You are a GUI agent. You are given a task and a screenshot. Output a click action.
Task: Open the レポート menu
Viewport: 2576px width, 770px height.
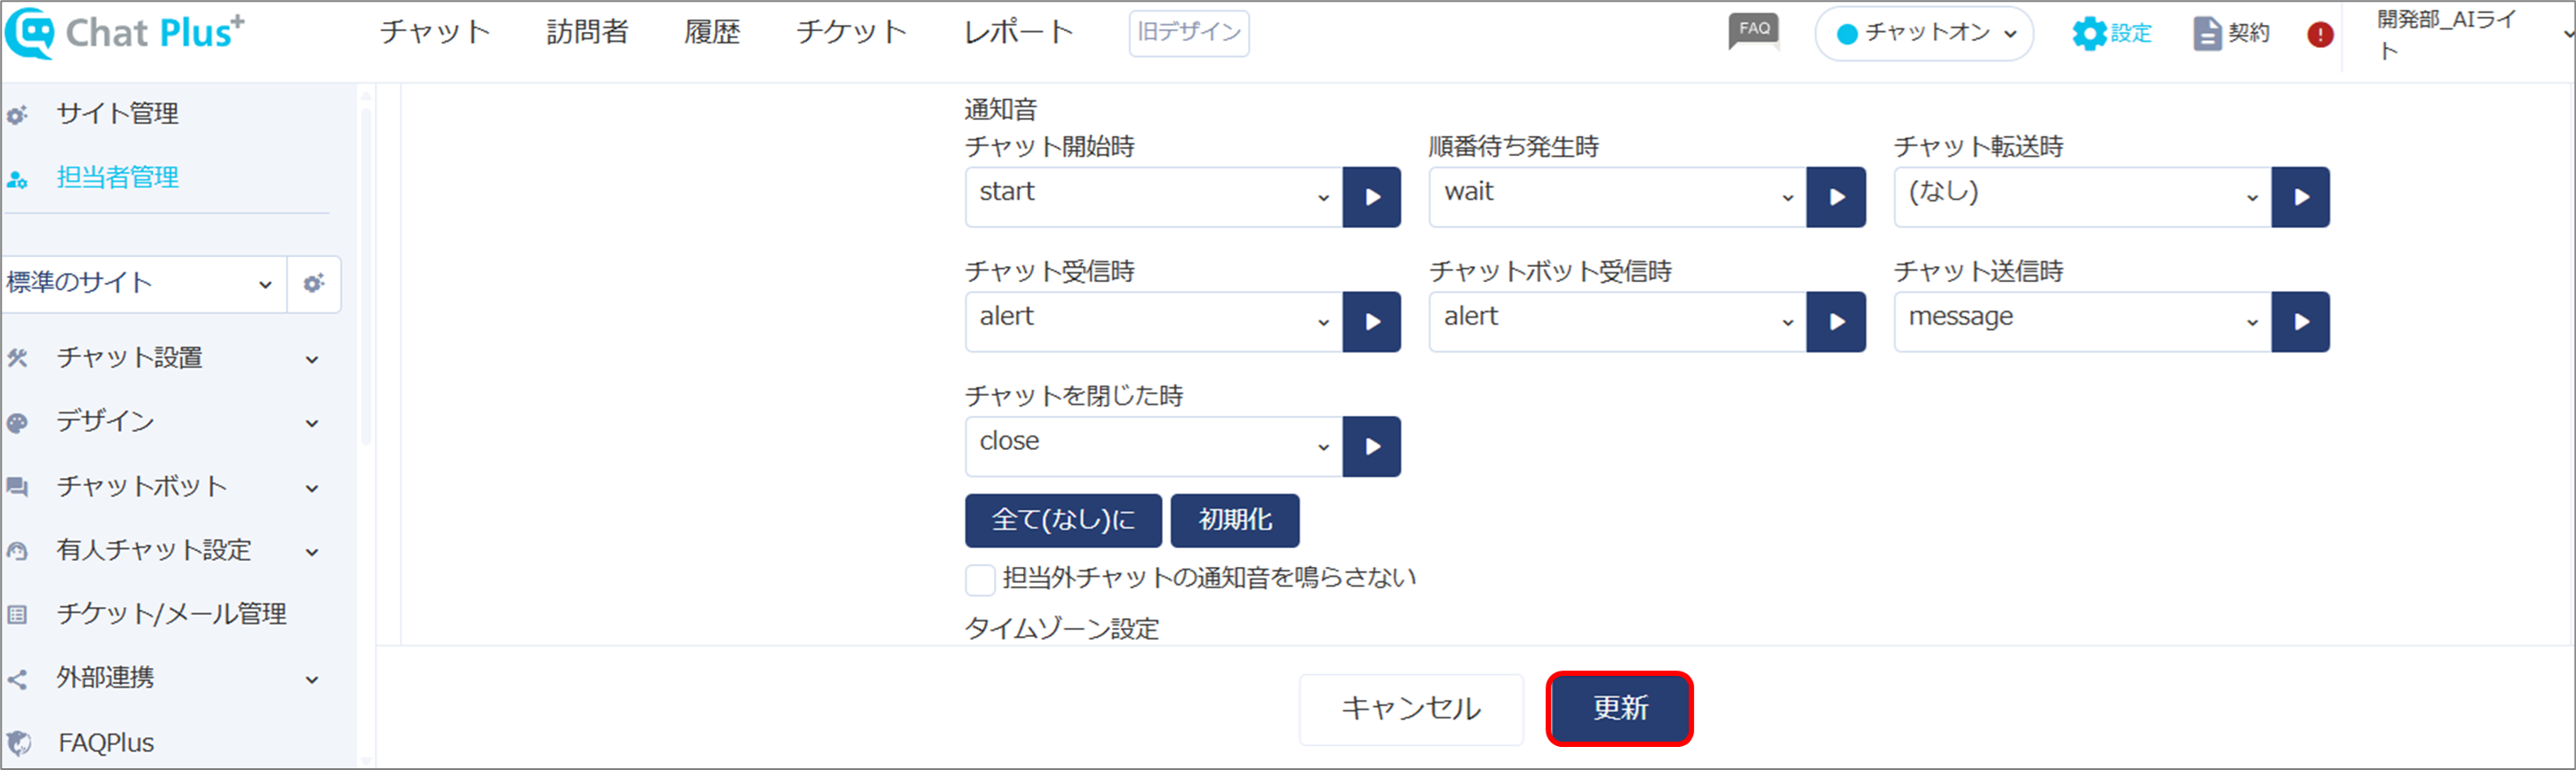click(x=1018, y=32)
